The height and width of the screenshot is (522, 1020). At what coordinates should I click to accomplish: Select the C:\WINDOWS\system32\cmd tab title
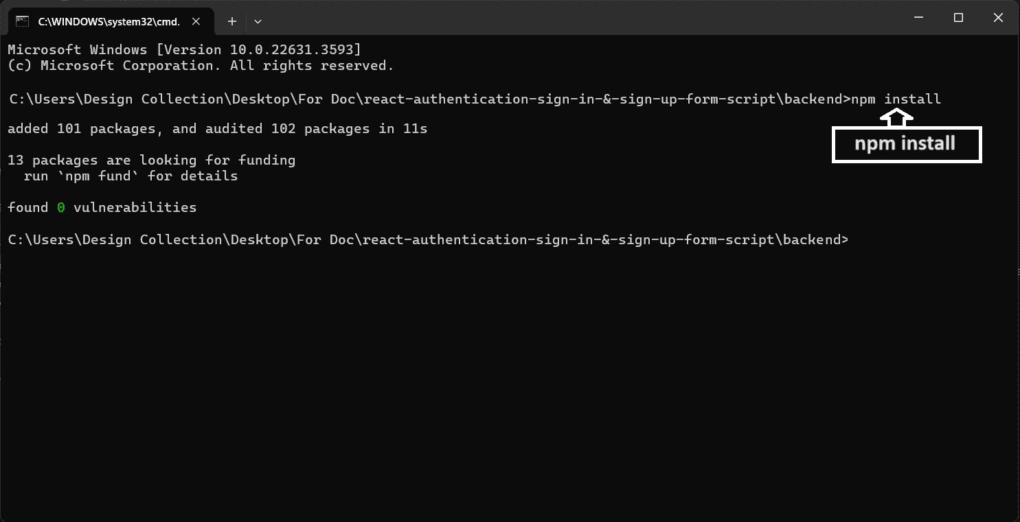coord(109,21)
